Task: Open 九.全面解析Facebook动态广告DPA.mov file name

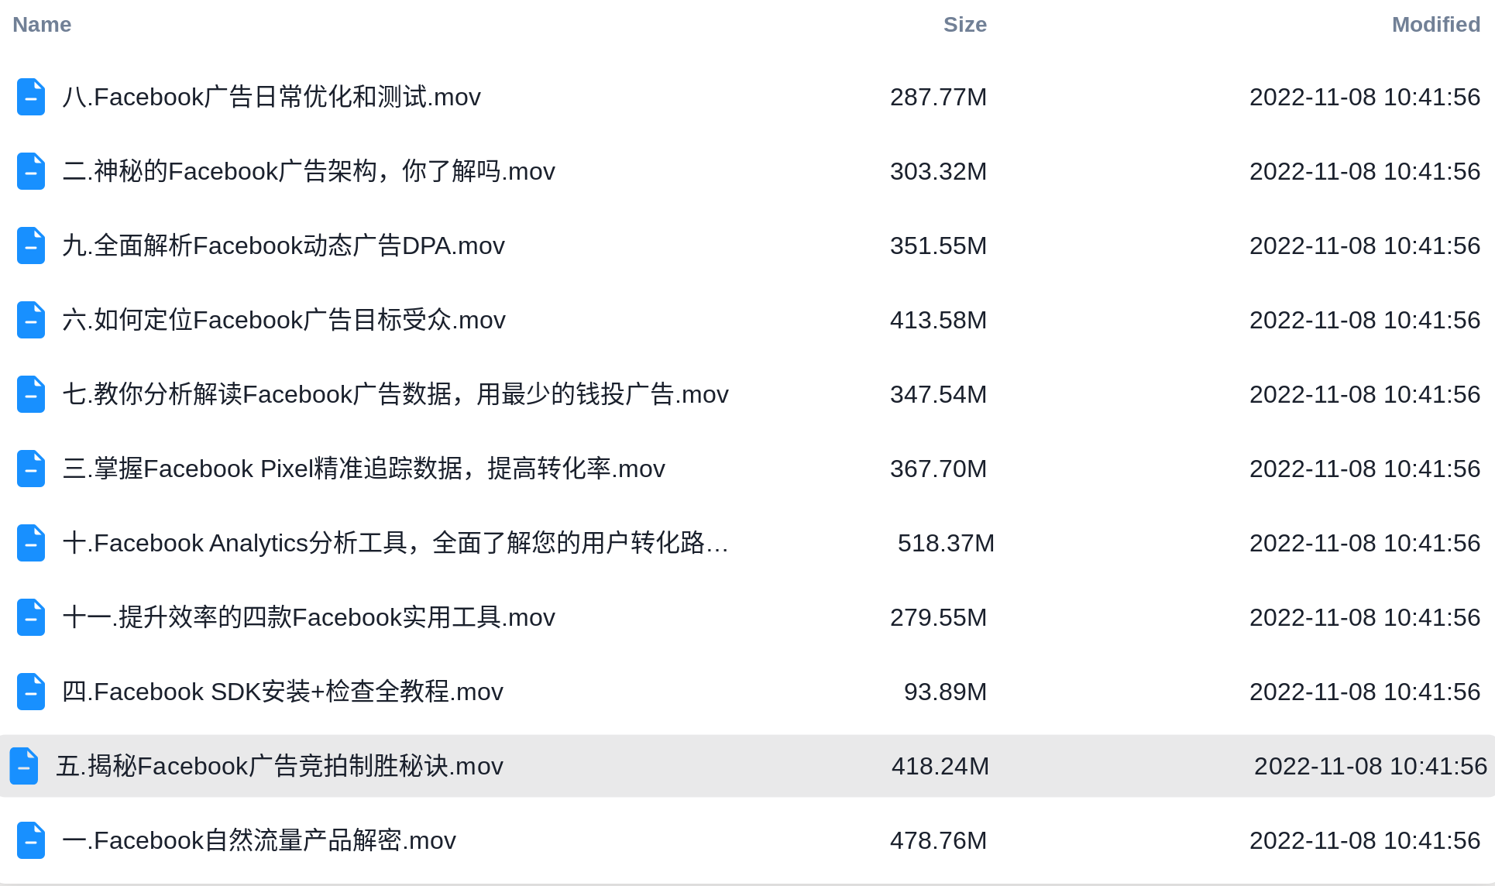Action: pyautogui.click(x=284, y=246)
